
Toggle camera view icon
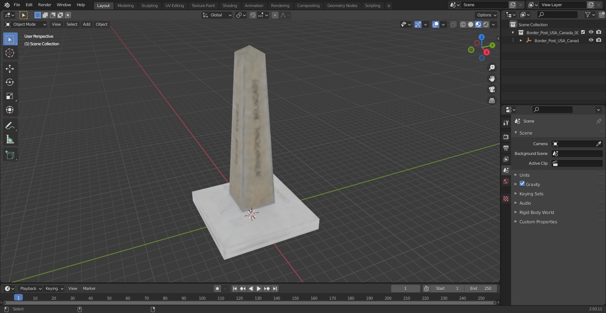pos(492,89)
